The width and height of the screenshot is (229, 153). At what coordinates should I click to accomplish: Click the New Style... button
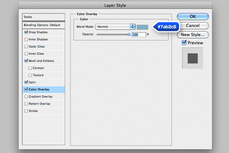point(193,35)
